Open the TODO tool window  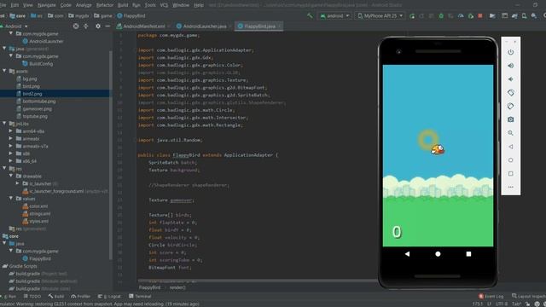[x=32, y=296]
